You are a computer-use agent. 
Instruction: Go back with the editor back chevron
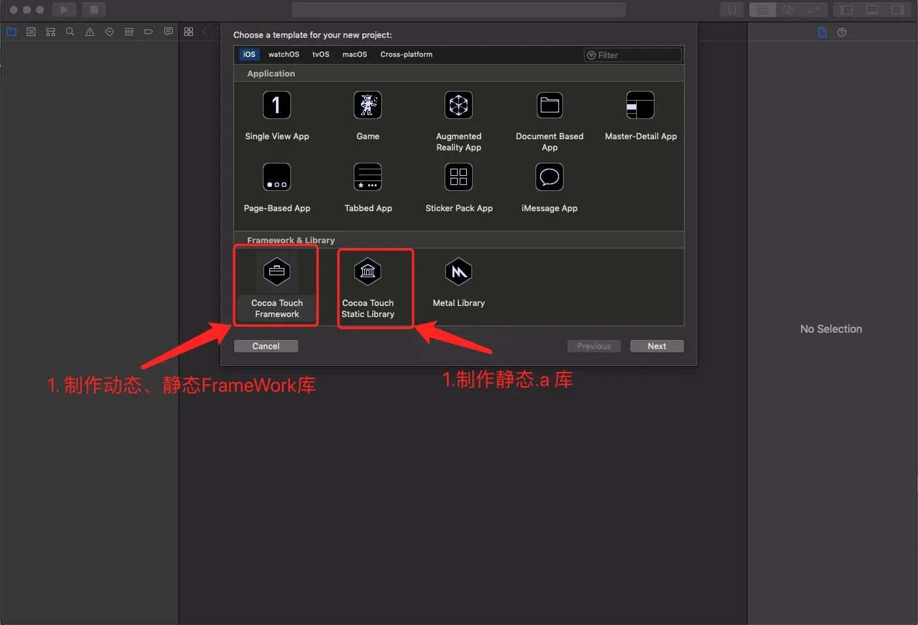pos(205,31)
